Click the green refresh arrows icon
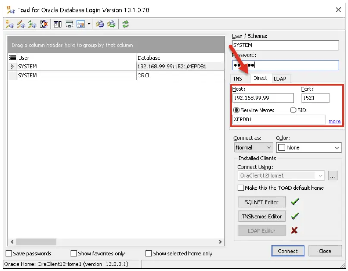The image size is (348, 271). click(125, 24)
